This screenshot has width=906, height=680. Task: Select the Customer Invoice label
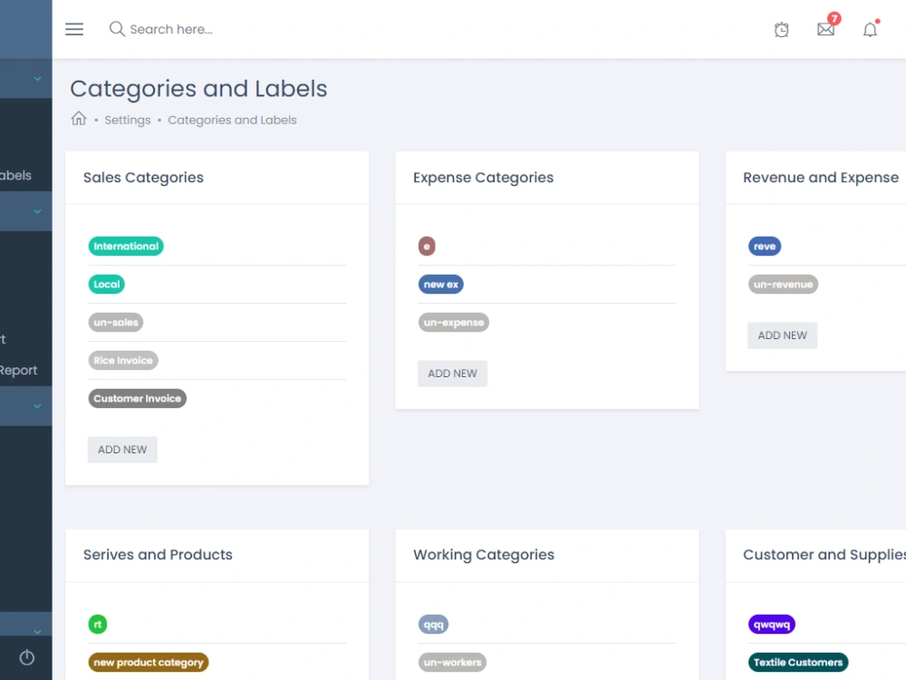pyautogui.click(x=137, y=398)
